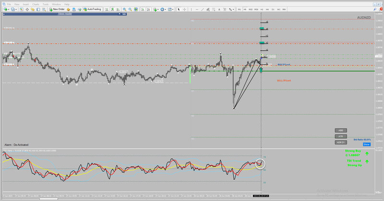Click the zoom out magnifier icon
The image size is (384, 201).
tap(130, 9)
